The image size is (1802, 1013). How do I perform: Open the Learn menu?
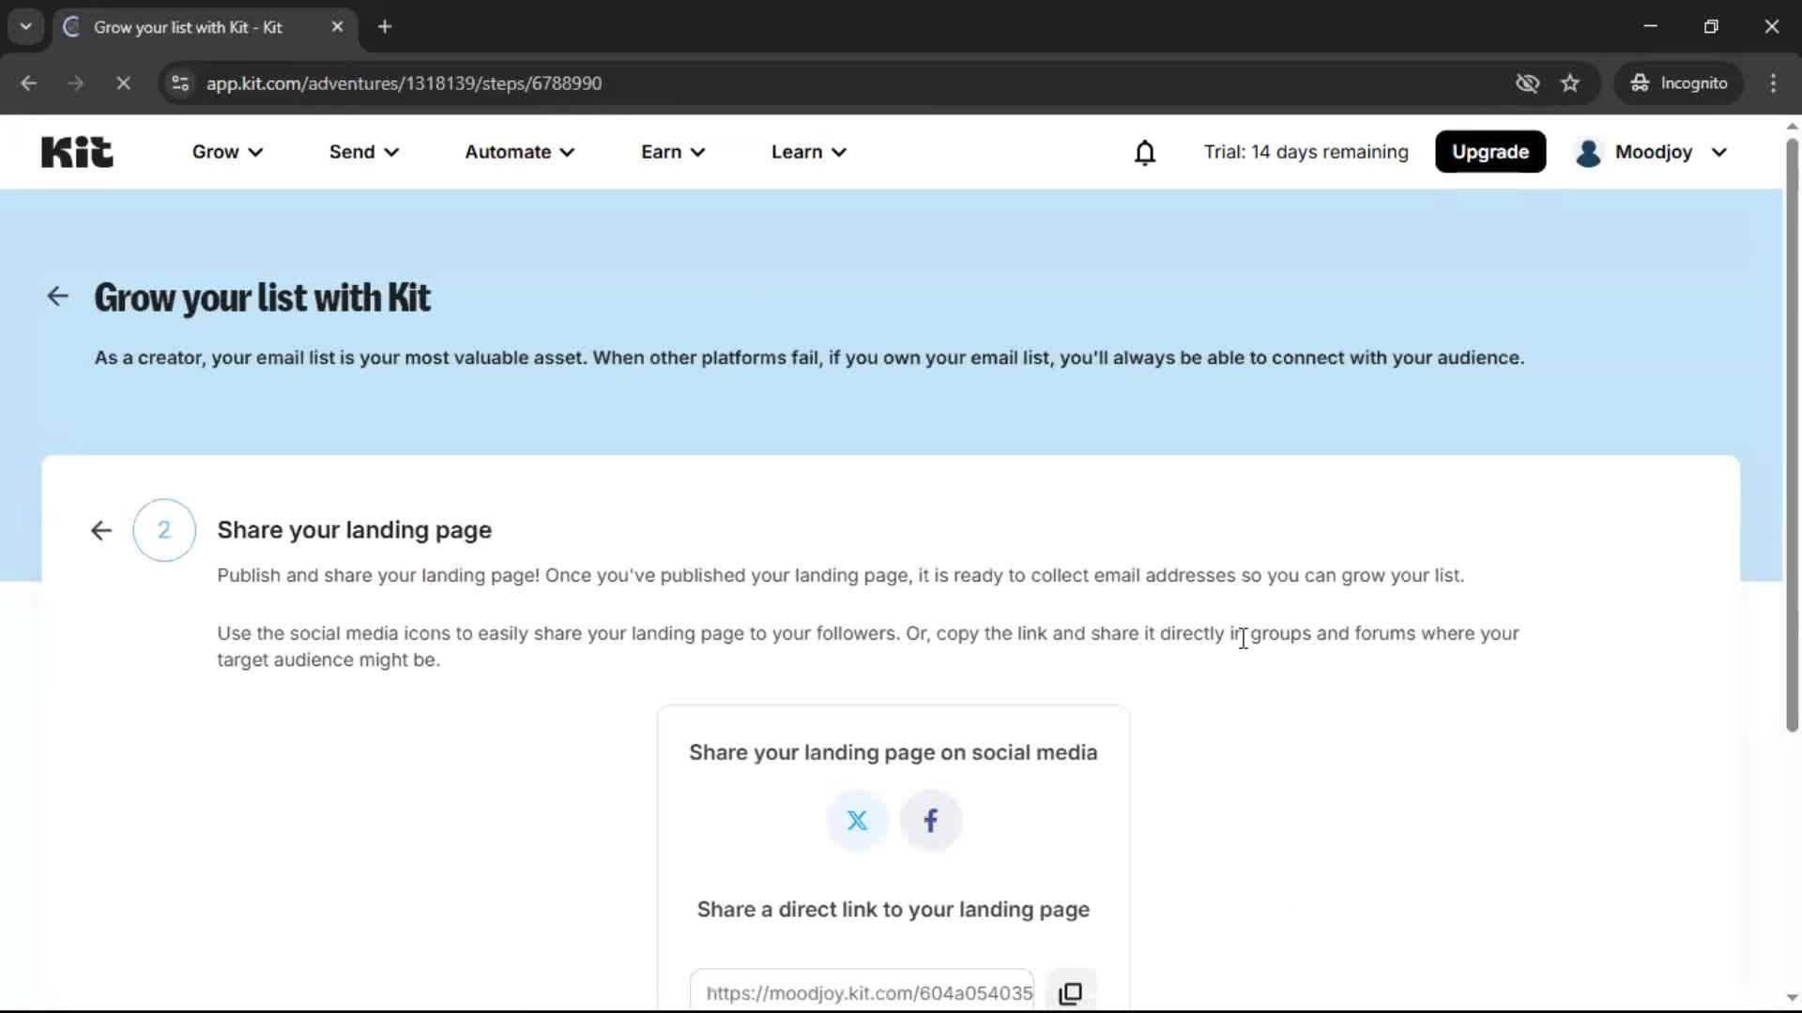tap(807, 152)
